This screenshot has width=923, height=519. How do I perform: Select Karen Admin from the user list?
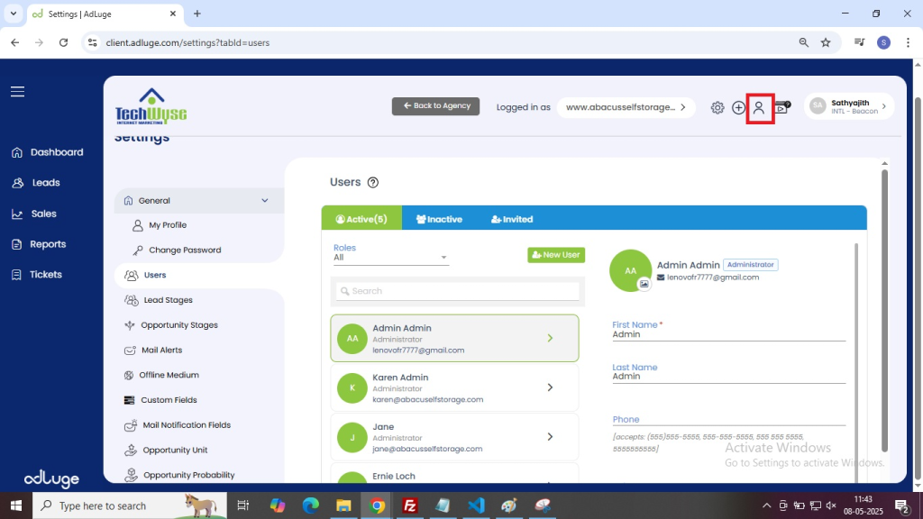[454, 387]
